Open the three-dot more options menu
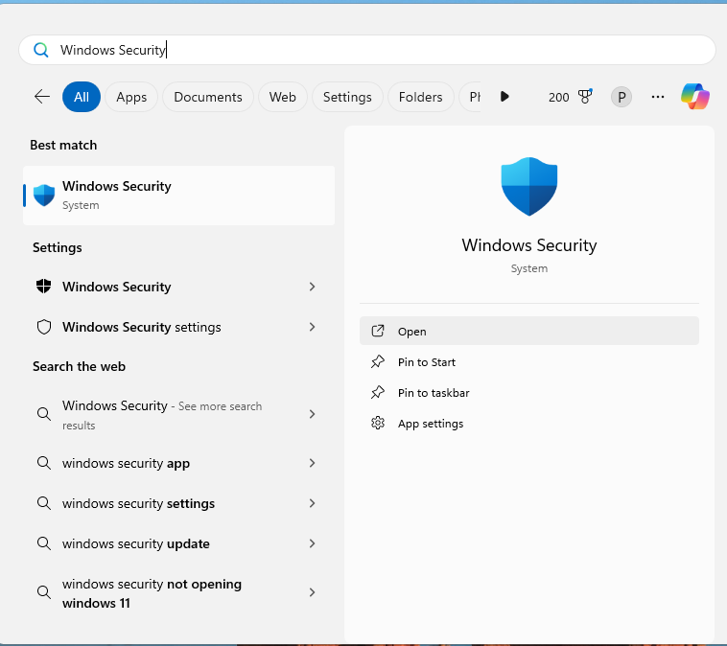The width and height of the screenshot is (727, 646). tap(657, 97)
